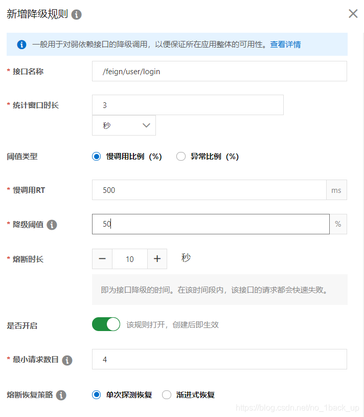Click the info icon in the blue notice banner

click(x=21, y=45)
